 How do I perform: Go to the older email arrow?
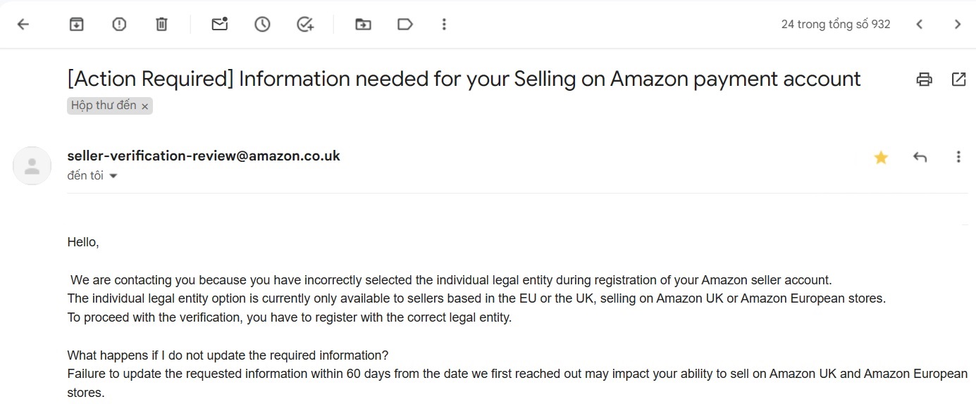pyautogui.click(x=957, y=25)
